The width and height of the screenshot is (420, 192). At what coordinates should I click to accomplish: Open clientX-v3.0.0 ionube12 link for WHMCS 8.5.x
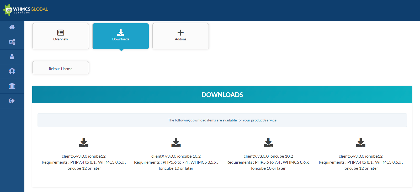pos(84,156)
